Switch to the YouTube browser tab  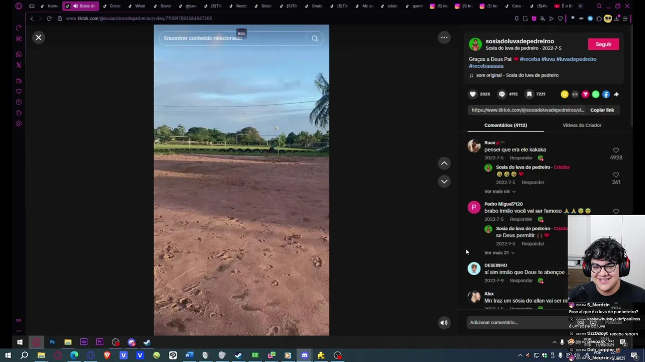[562, 6]
